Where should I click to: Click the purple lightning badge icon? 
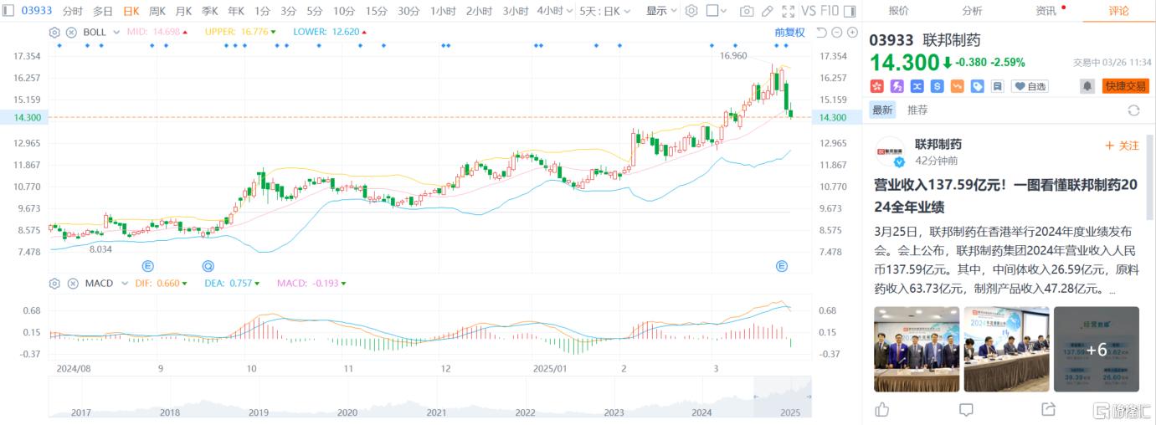point(897,86)
